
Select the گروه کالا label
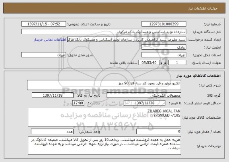pos(213,96)
